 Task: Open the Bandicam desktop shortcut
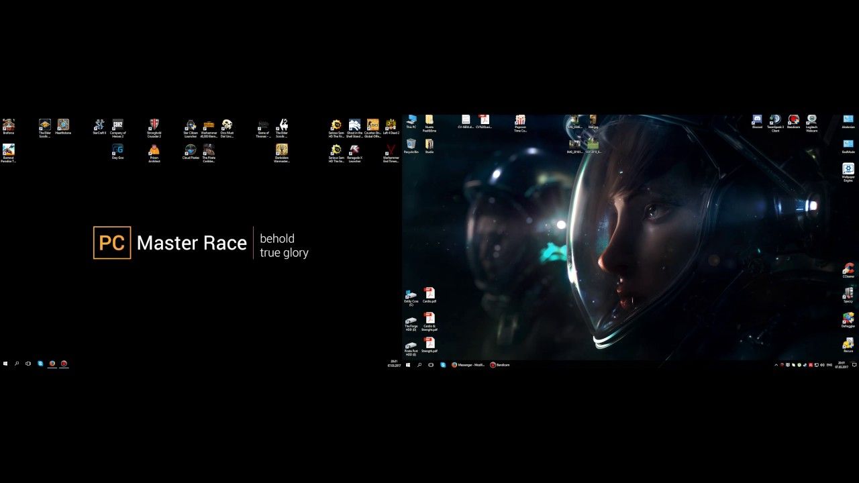(x=793, y=122)
